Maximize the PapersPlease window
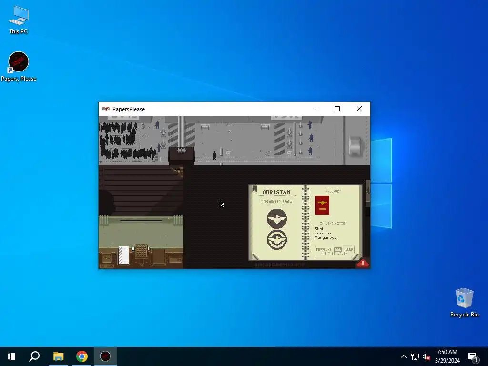The width and height of the screenshot is (488, 366). 337,109
